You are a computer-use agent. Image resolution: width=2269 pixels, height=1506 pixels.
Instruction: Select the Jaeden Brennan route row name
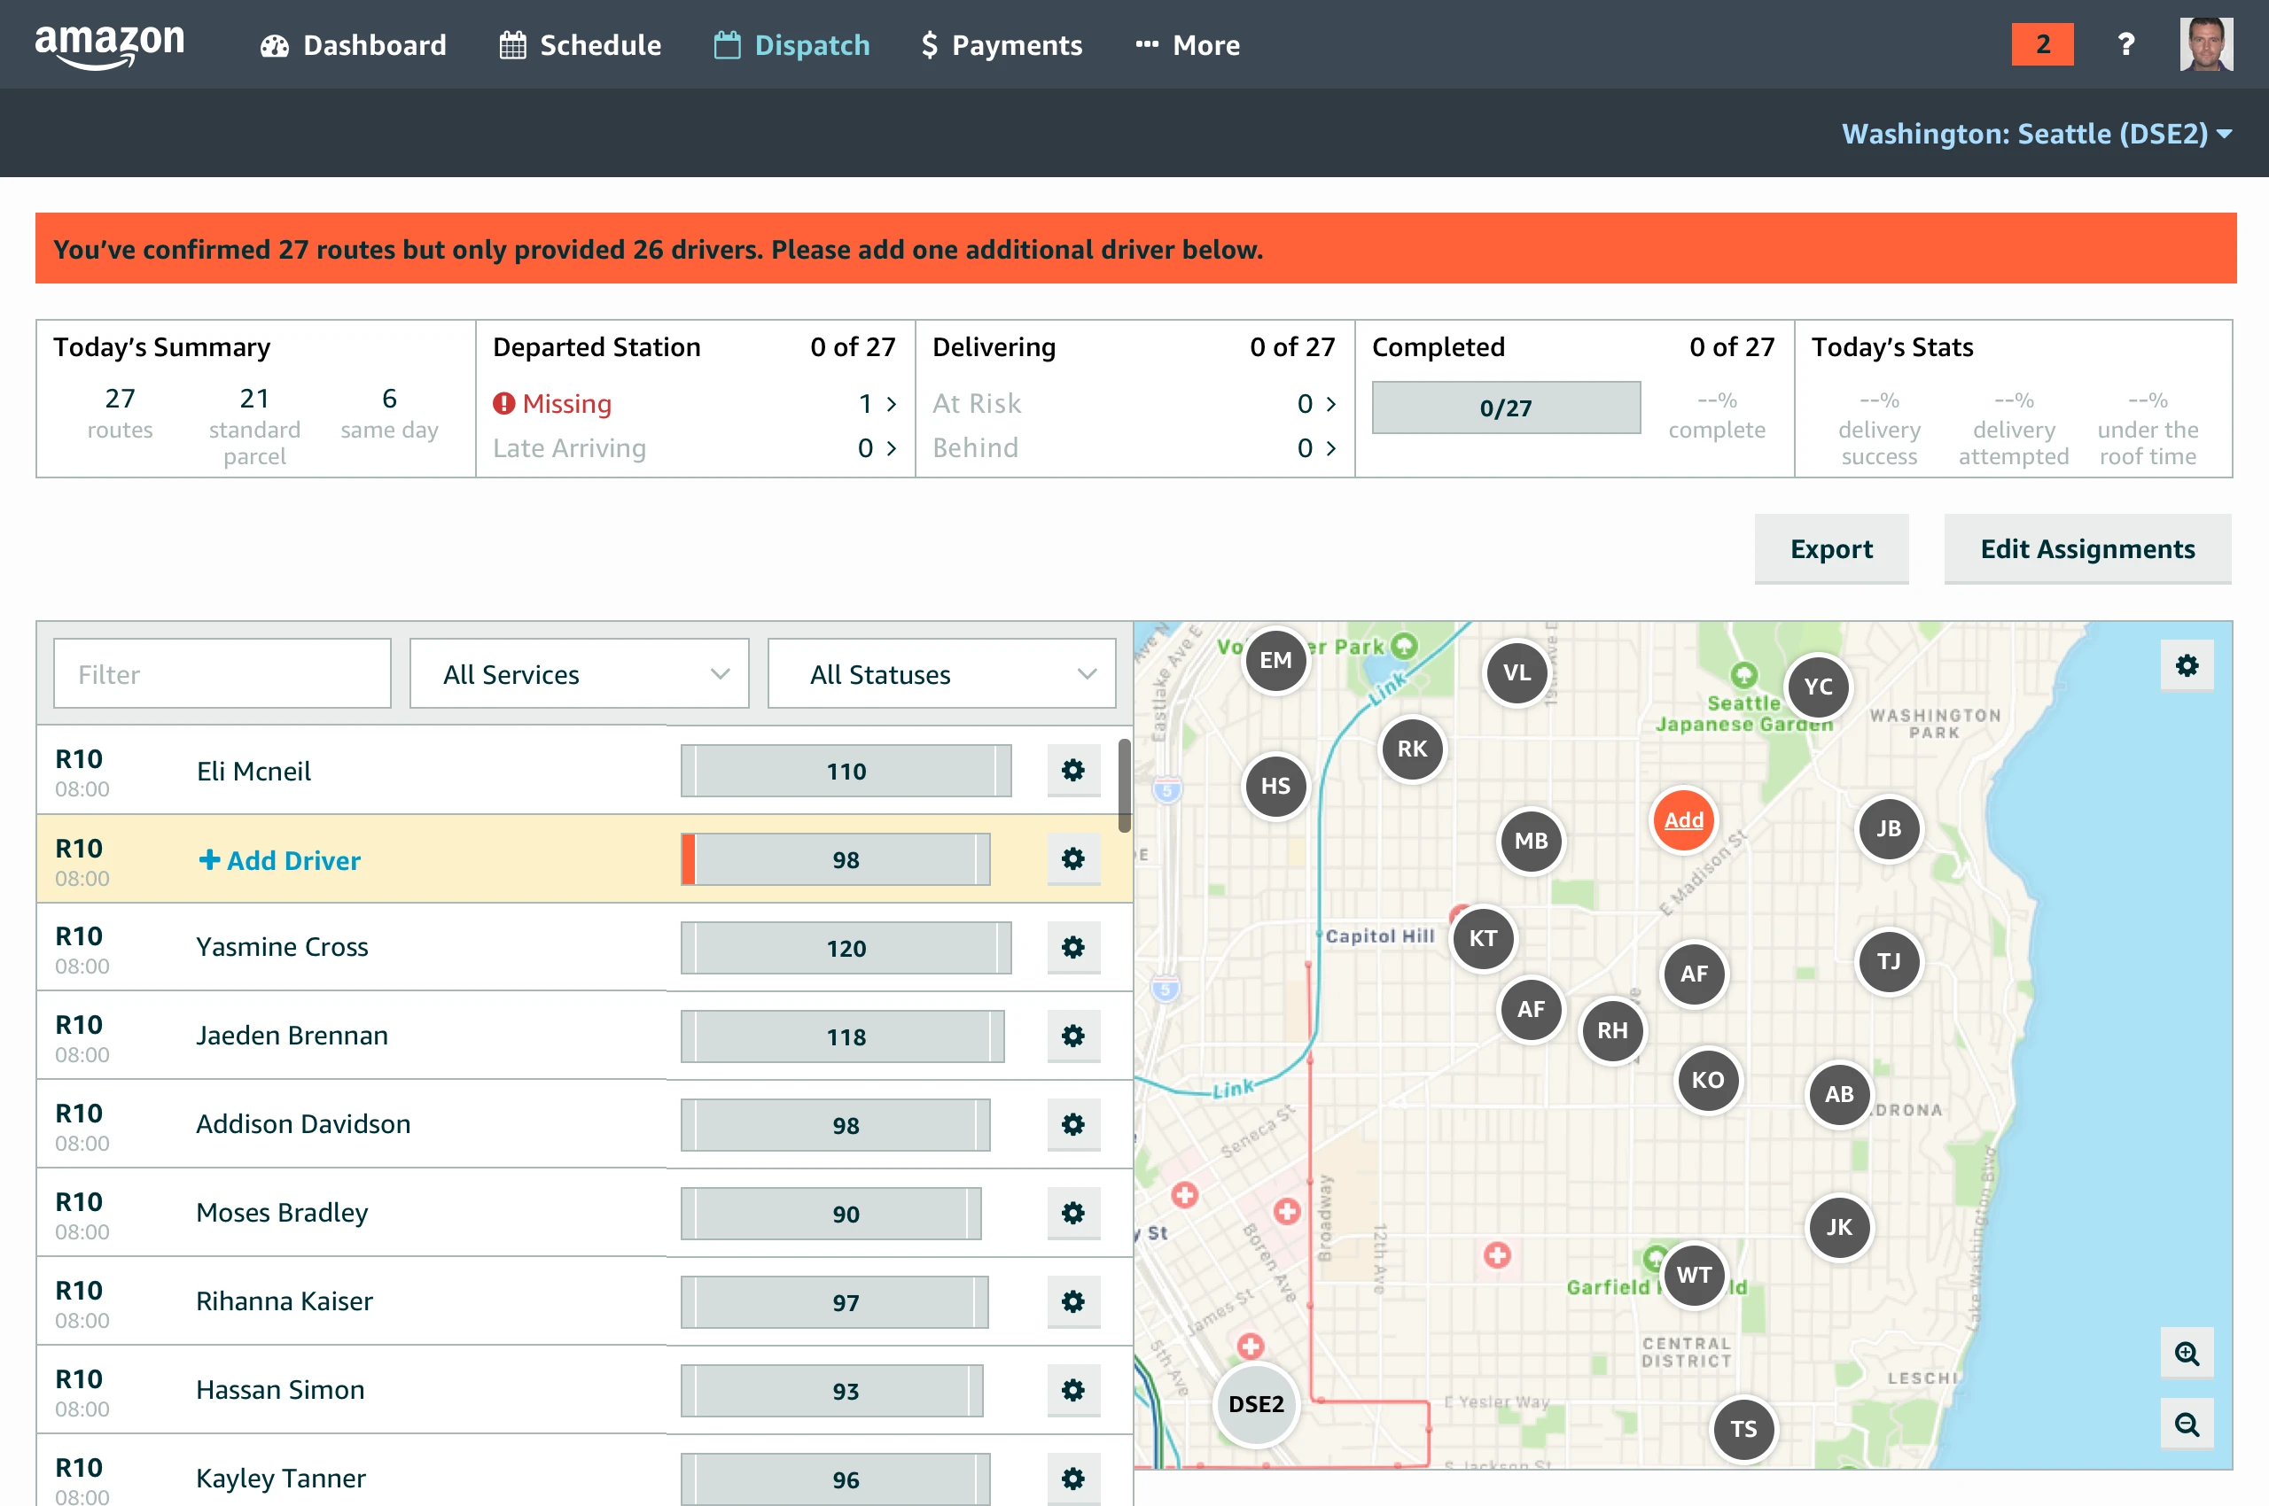click(x=292, y=1036)
